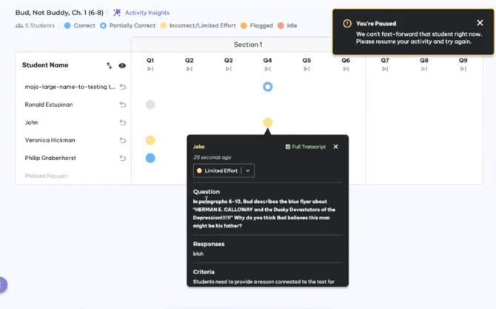Screen dimensions: 496x309
Task: Open Philip Grabenhorst's blue Q1 response
Action: click(x=150, y=158)
